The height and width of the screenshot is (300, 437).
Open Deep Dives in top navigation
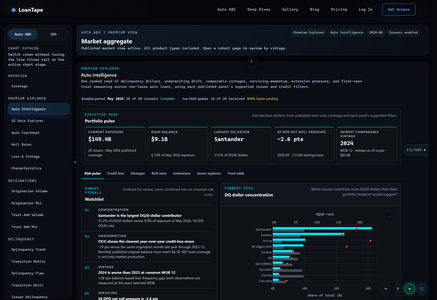(x=259, y=10)
